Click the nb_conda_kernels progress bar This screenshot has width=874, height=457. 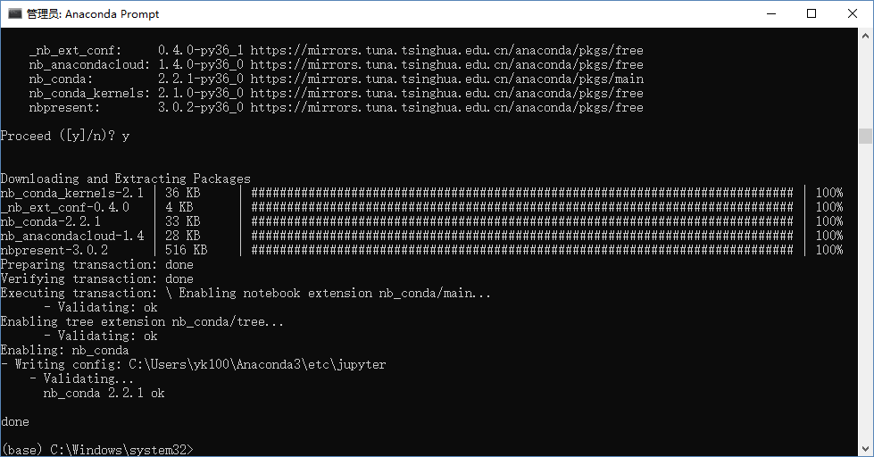pos(521,193)
